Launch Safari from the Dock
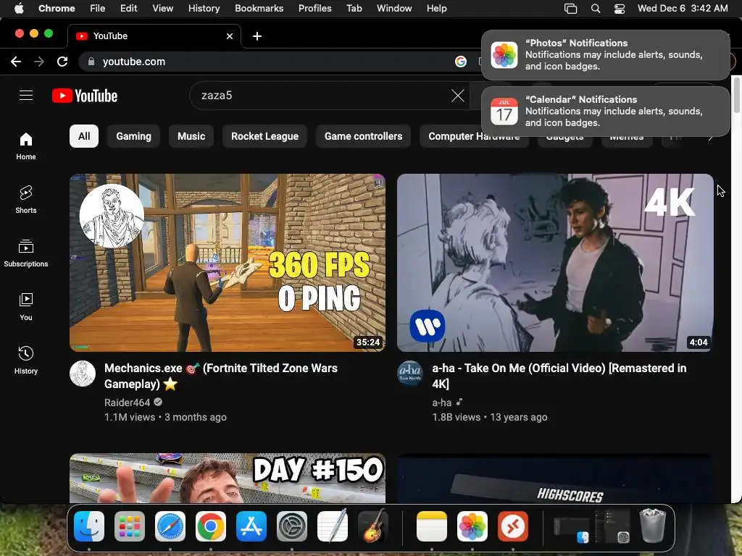This screenshot has height=556, width=742. tap(170, 526)
